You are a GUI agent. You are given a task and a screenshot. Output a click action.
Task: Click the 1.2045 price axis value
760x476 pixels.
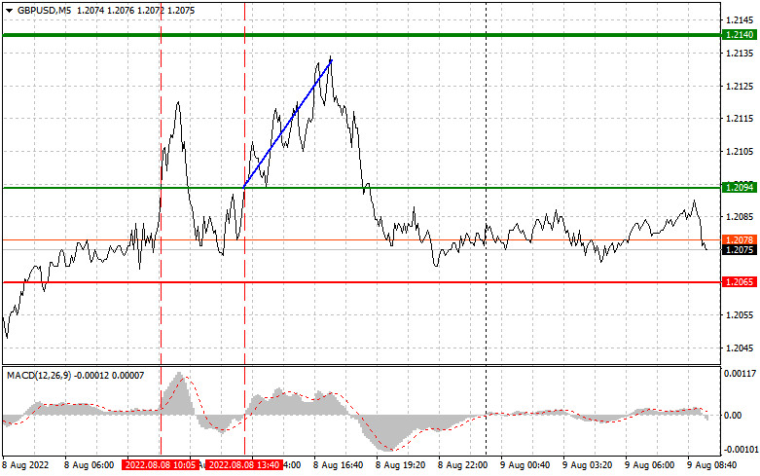(740, 348)
